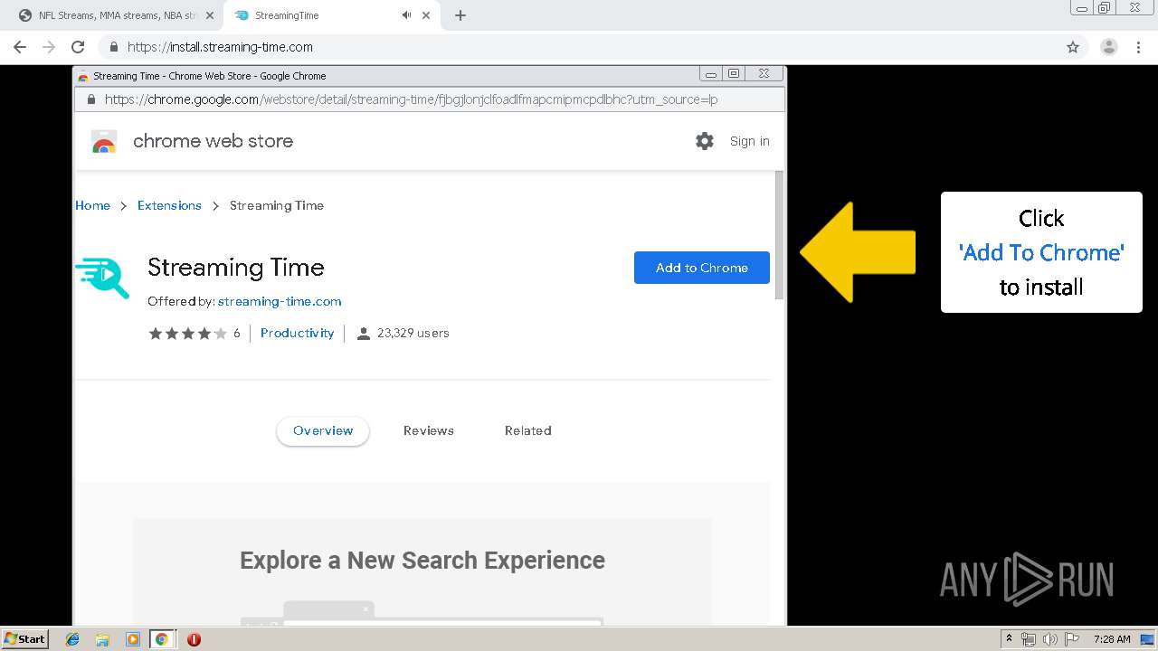1158x651 pixels.
Task: Follow the Extensions breadcrumb link
Action: point(169,205)
